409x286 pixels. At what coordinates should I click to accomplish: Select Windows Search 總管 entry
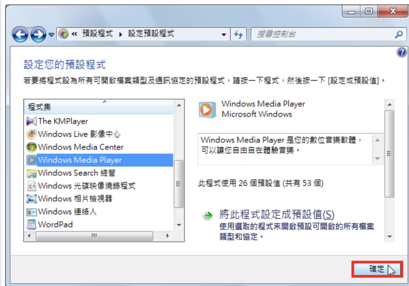pyautogui.click(x=77, y=173)
